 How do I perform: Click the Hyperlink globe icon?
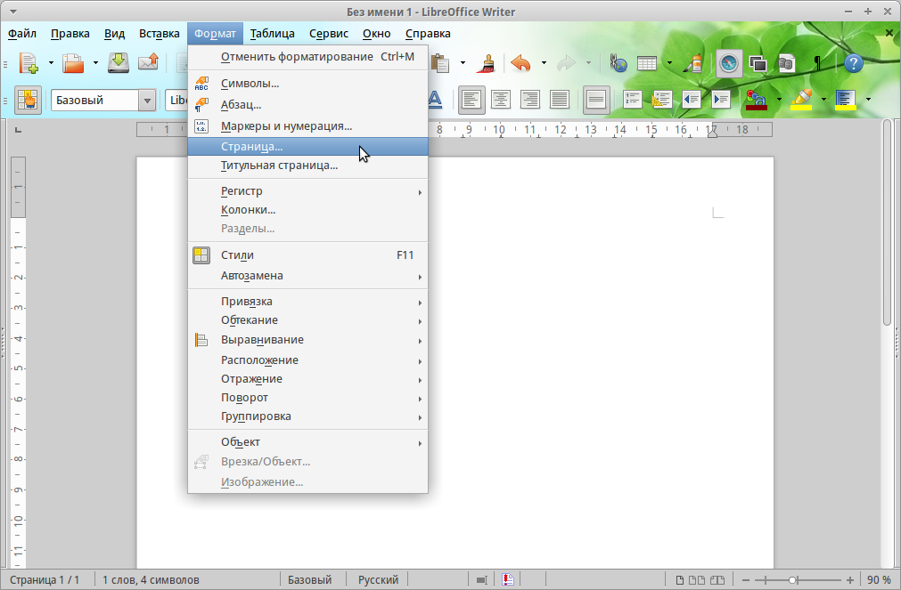pos(618,62)
